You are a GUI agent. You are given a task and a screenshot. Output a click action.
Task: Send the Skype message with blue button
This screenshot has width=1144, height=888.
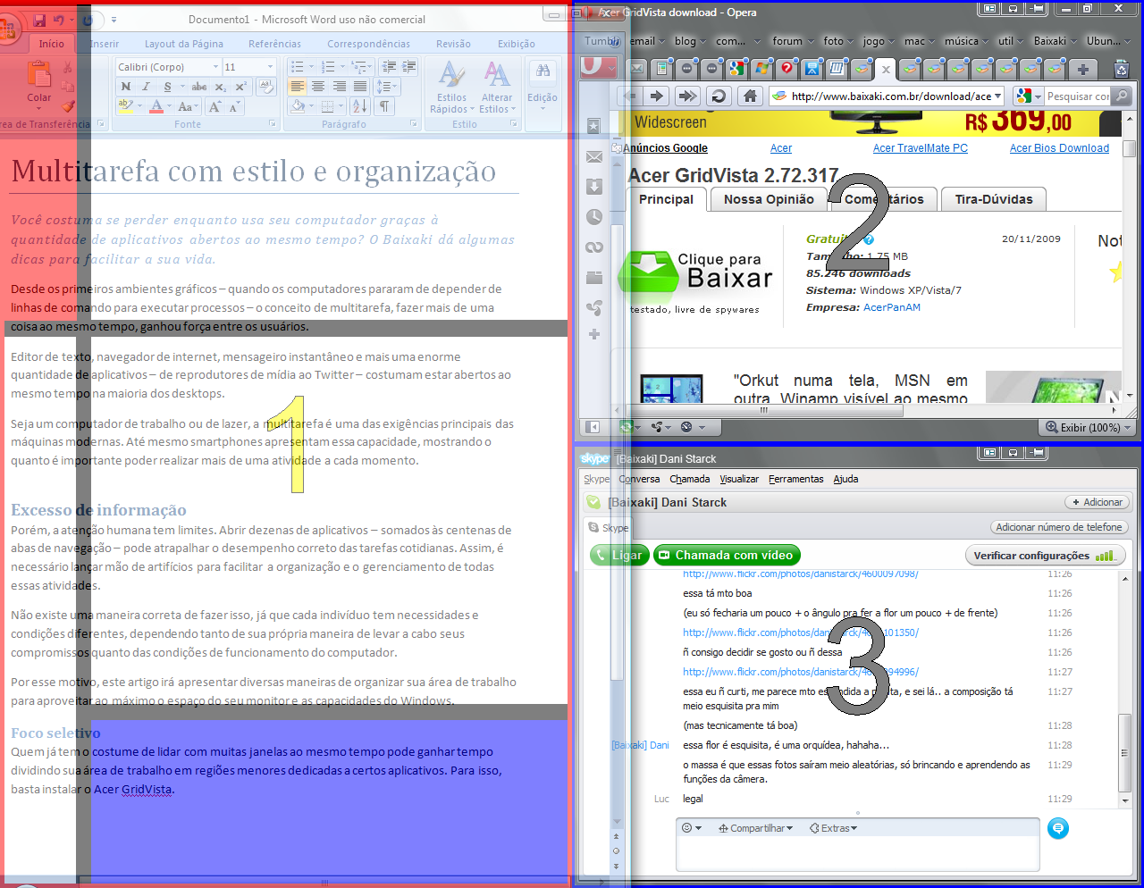[1058, 828]
